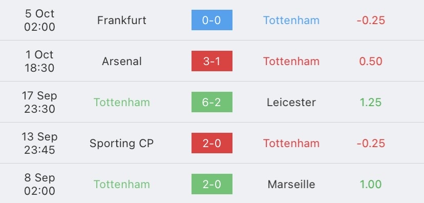Select Tottenham in the Frankfurt match row
The image size is (424, 203).
[291, 21]
